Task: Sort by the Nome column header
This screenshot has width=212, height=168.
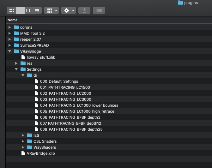Action: coord(12,20)
